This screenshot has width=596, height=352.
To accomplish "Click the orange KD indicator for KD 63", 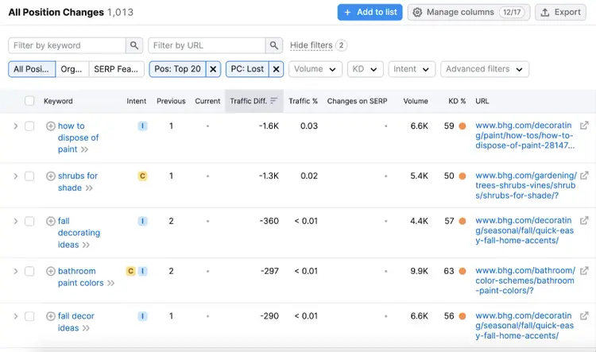I will click(x=462, y=271).
